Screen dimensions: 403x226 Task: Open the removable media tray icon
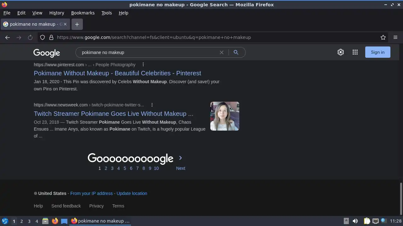[x=346, y=221]
